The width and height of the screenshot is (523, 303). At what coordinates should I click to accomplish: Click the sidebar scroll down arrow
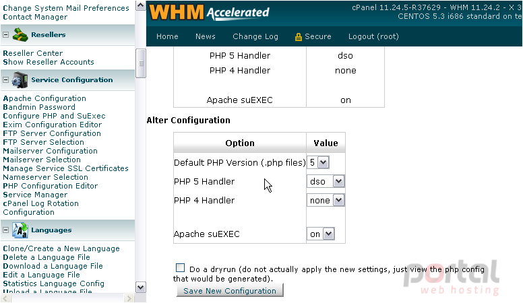pyautogui.click(x=141, y=288)
